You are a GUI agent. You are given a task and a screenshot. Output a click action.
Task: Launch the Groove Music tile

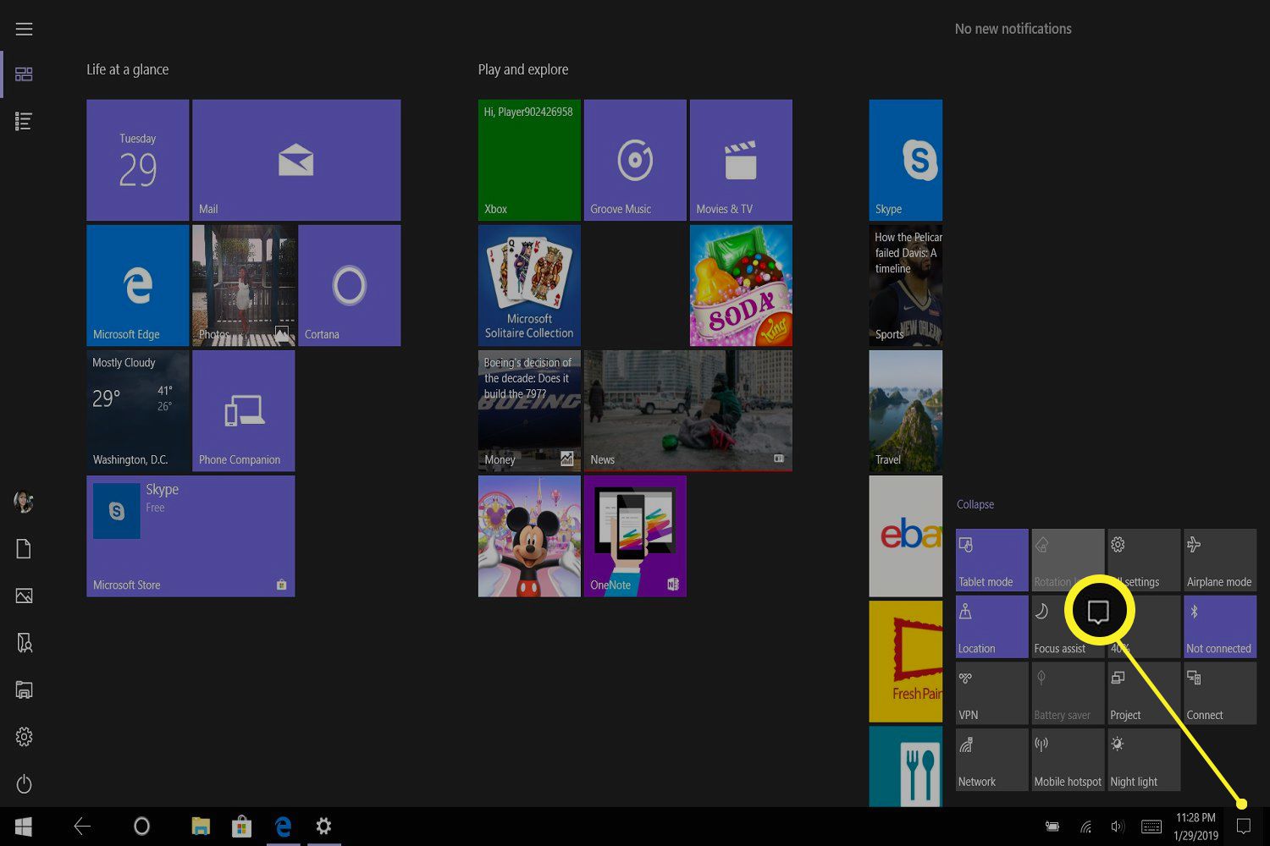pyautogui.click(x=635, y=160)
